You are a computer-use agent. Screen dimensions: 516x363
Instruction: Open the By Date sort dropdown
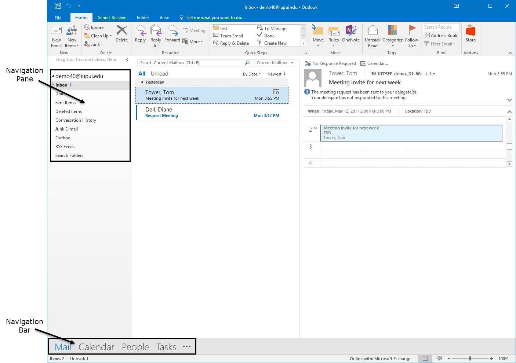point(252,74)
